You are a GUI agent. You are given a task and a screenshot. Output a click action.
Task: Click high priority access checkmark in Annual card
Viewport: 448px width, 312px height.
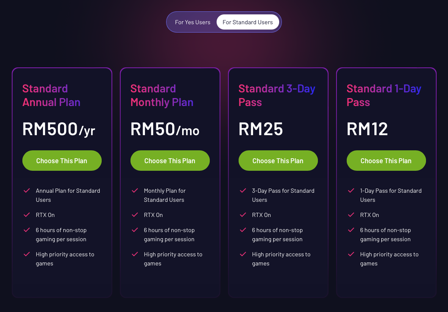click(27, 254)
